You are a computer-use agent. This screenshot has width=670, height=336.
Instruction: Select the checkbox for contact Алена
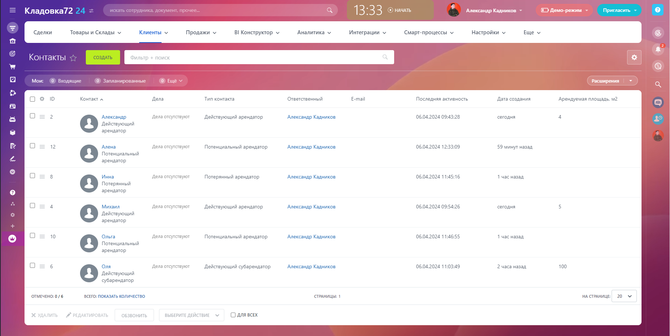coord(32,146)
